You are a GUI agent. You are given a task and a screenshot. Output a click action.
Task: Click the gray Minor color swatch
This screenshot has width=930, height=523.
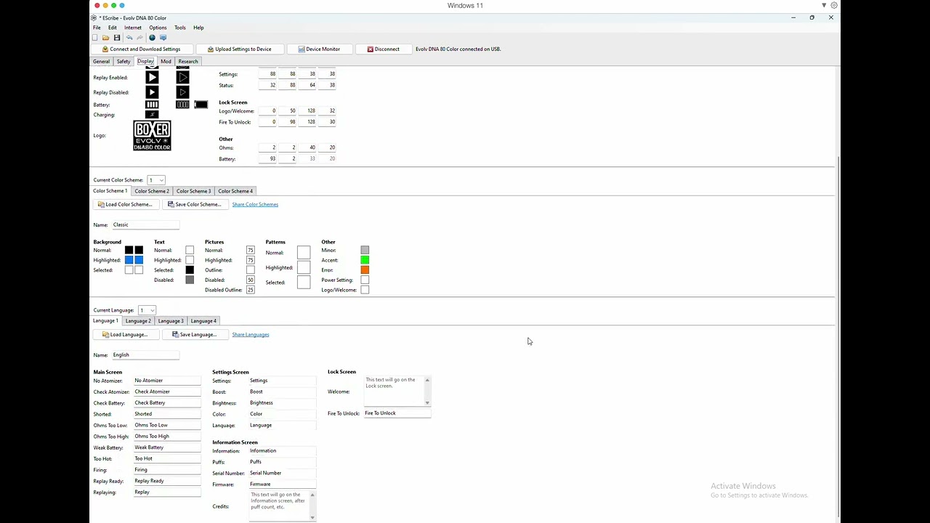click(365, 250)
